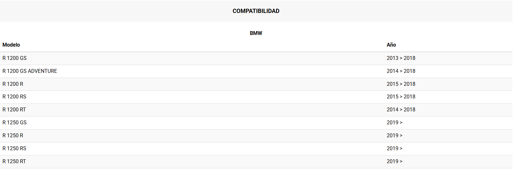The height and width of the screenshot is (169, 515).
Task: Select the R 1200 R model
Action: coord(13,84)
